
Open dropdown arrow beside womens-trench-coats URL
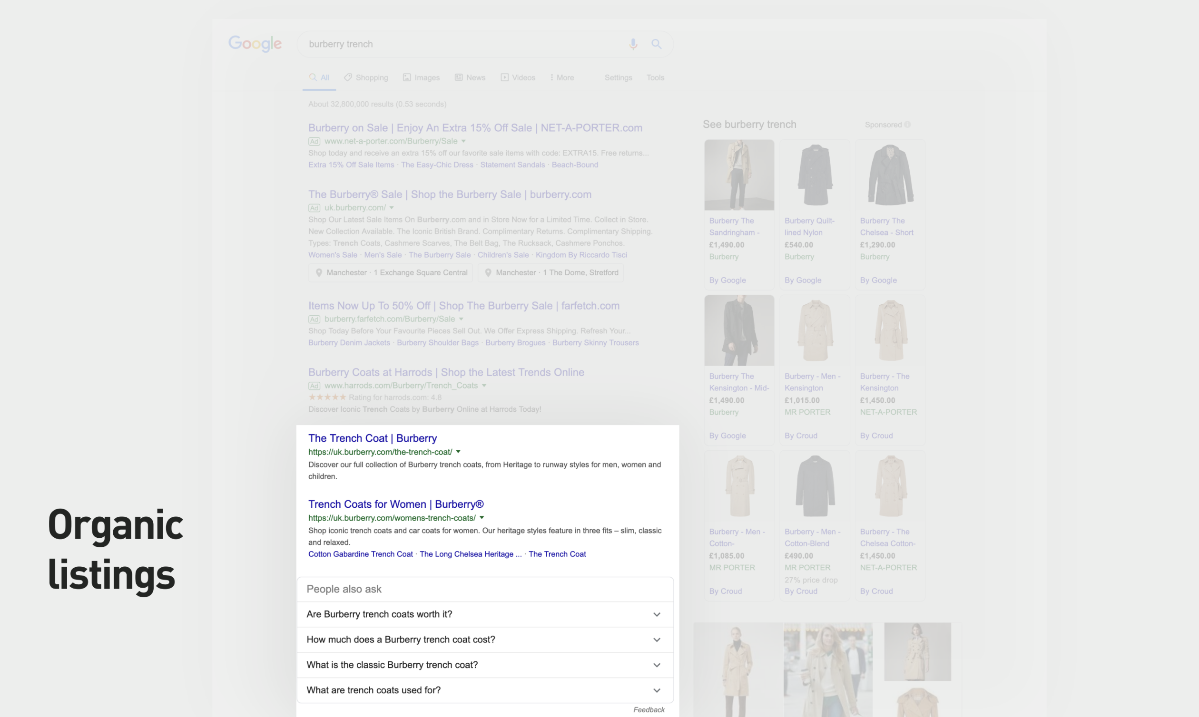pyautogui.click(x=482, y=517)
